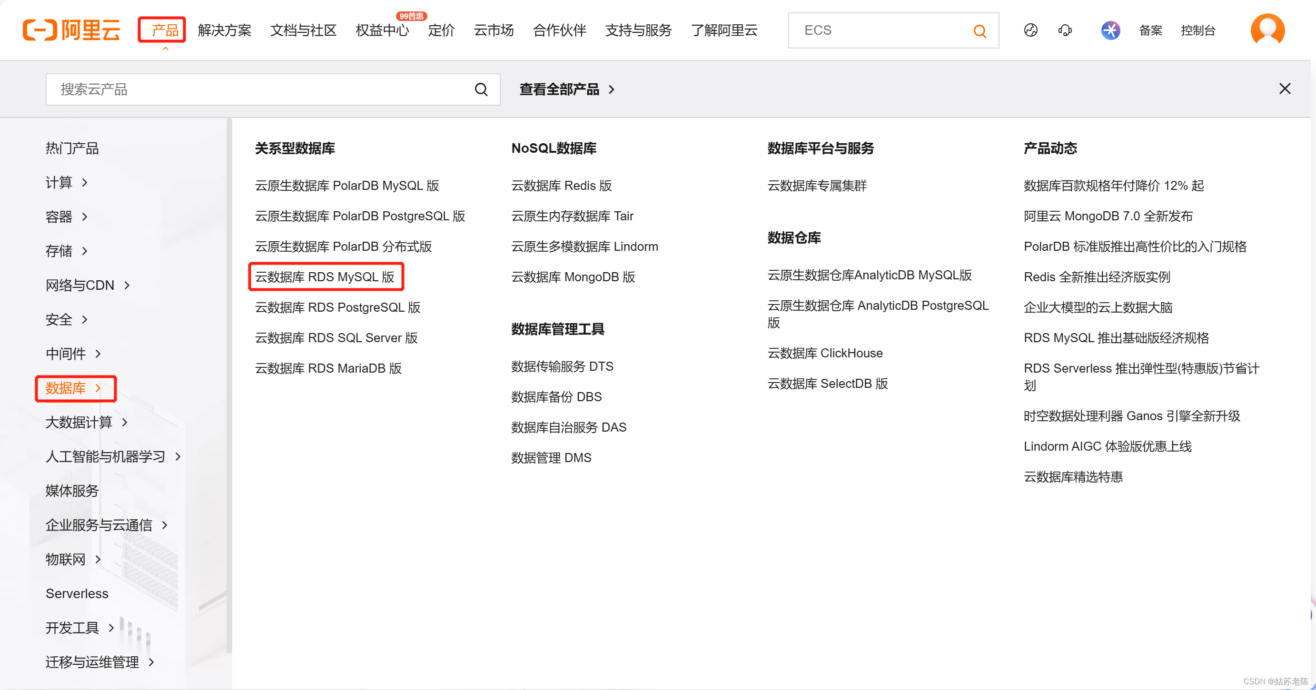Click 查看全部产品 link
1316x690 pixels.
point(566,89)
